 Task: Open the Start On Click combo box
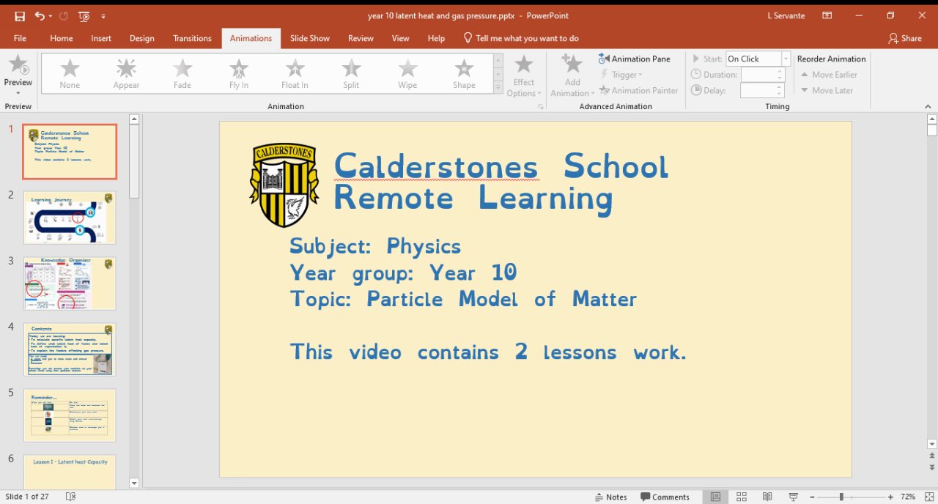pos(758,59)
